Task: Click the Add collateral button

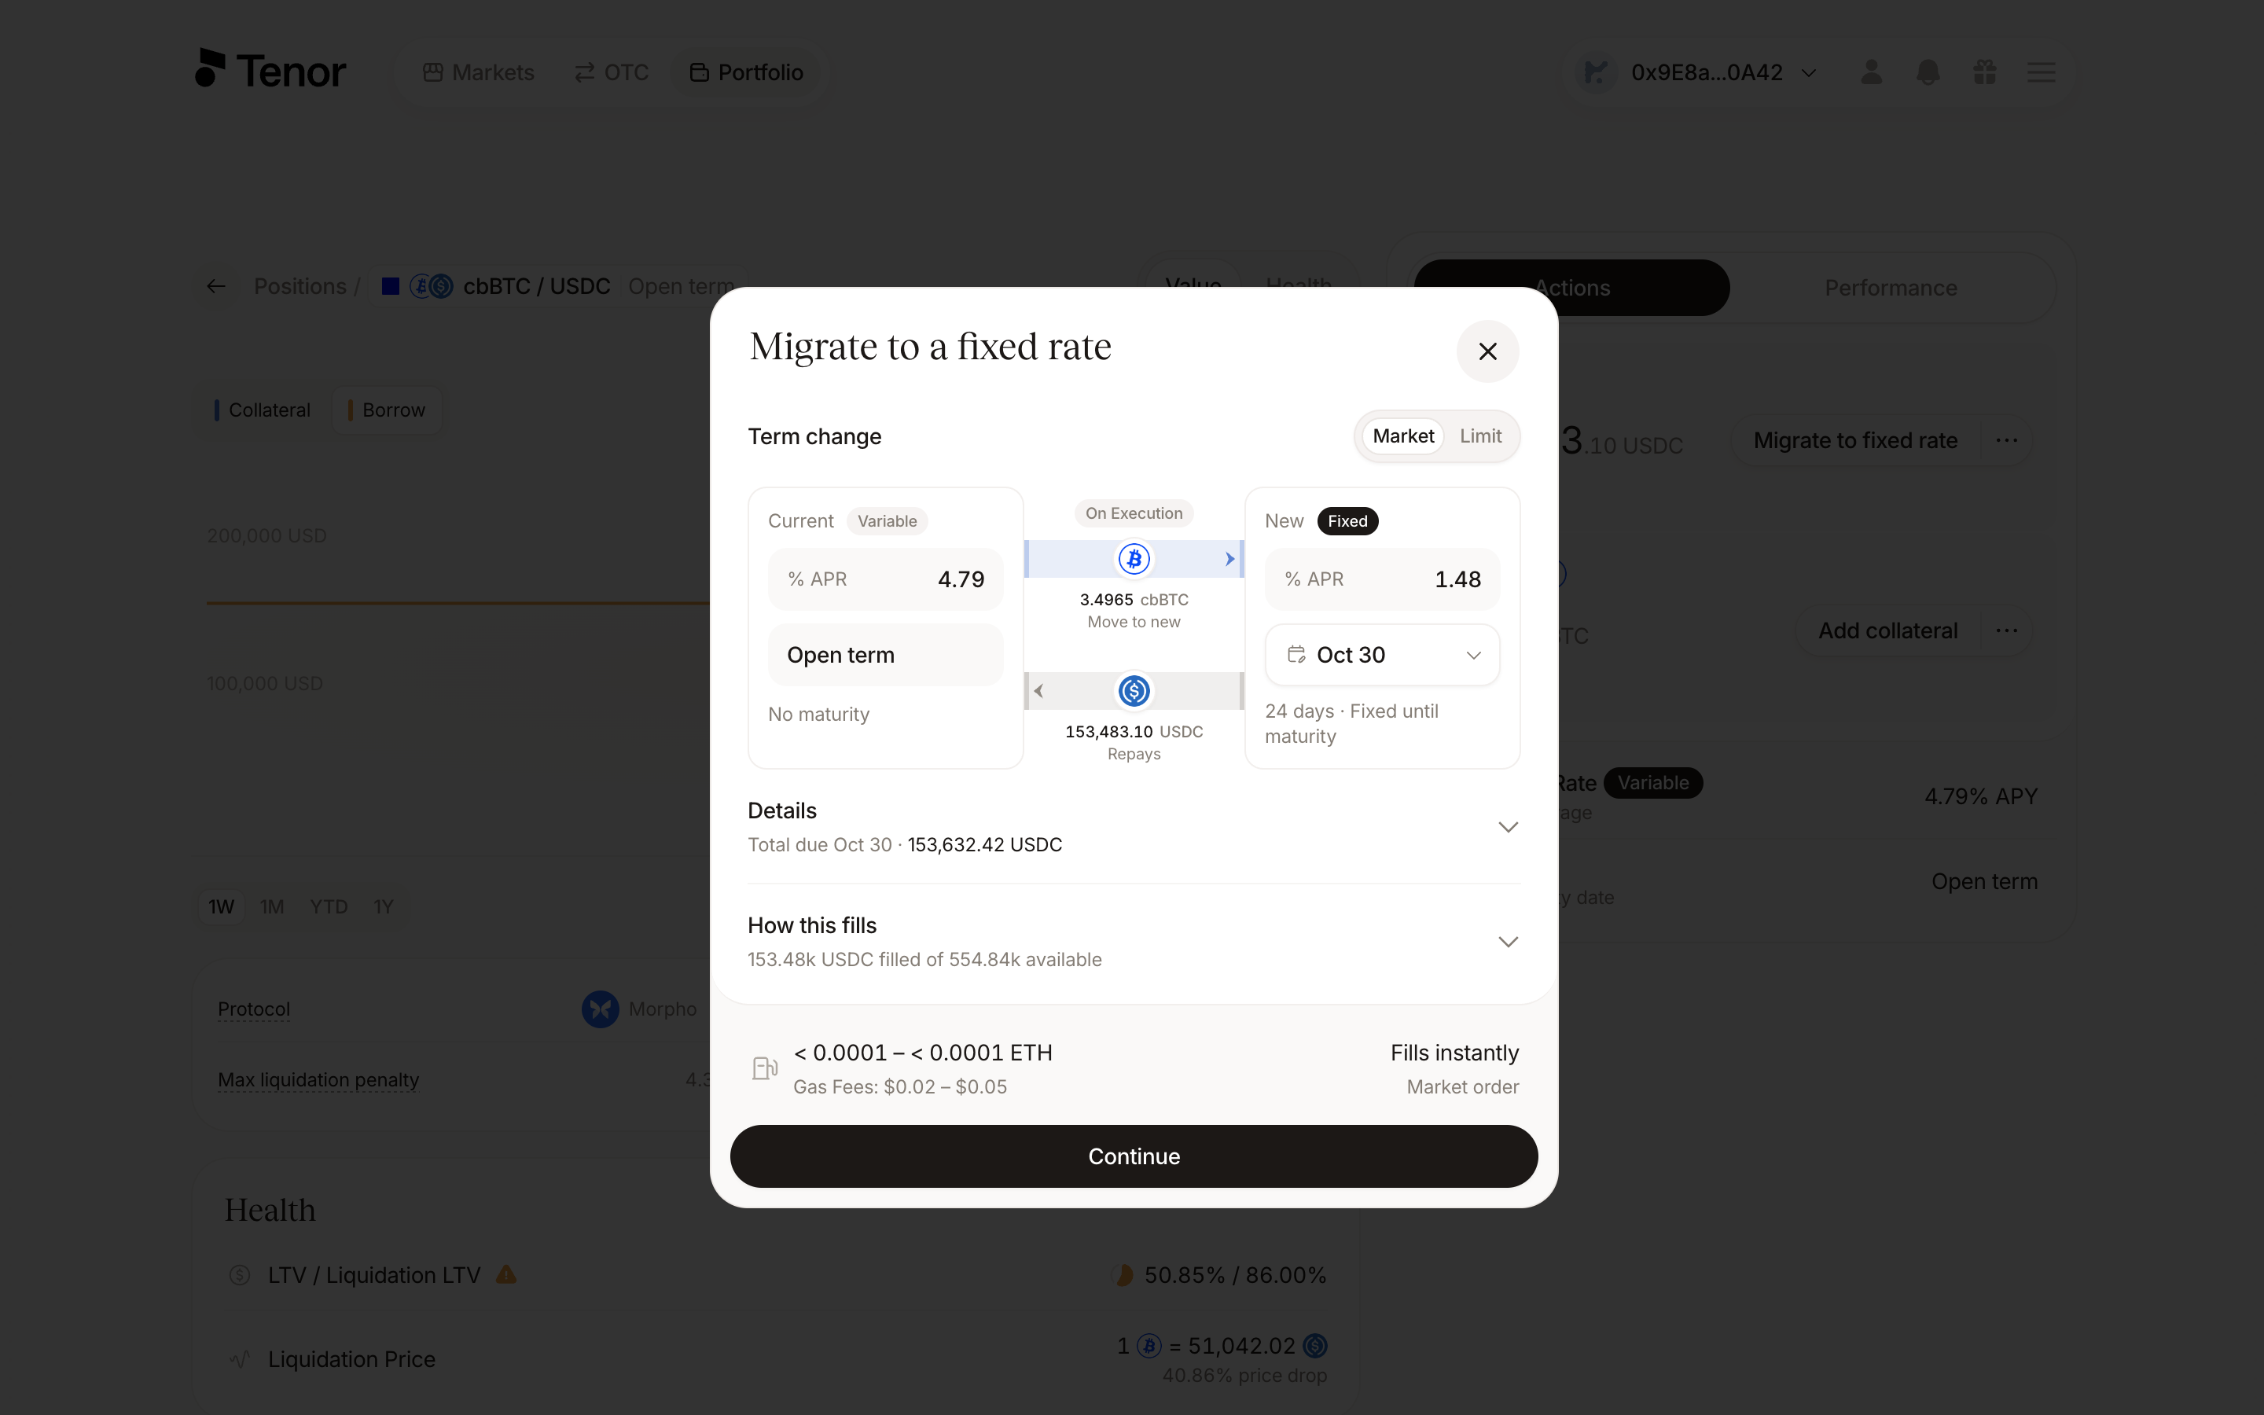Action: pyautogui.click(x=1887, y=630)
